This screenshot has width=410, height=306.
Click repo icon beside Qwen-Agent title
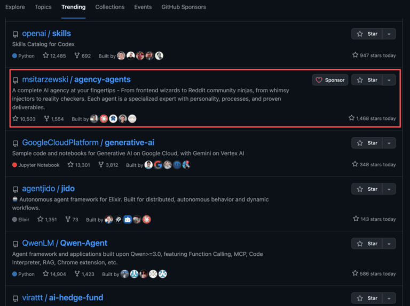[15, 244]
